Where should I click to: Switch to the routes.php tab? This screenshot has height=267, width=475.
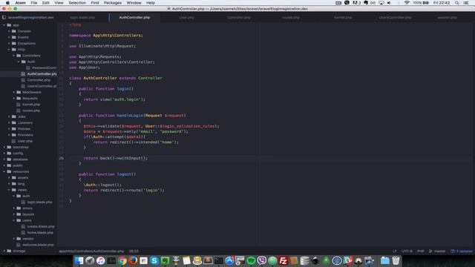pos(291,18)
